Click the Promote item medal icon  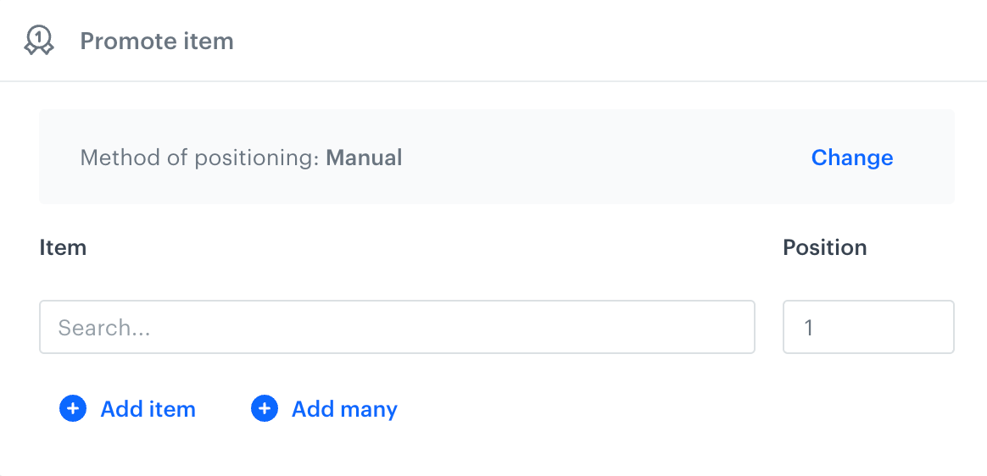click(x=39, y=41)
